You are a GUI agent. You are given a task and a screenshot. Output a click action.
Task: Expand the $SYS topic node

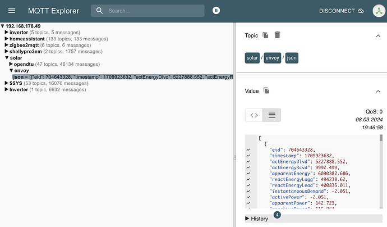coord(7,83)
